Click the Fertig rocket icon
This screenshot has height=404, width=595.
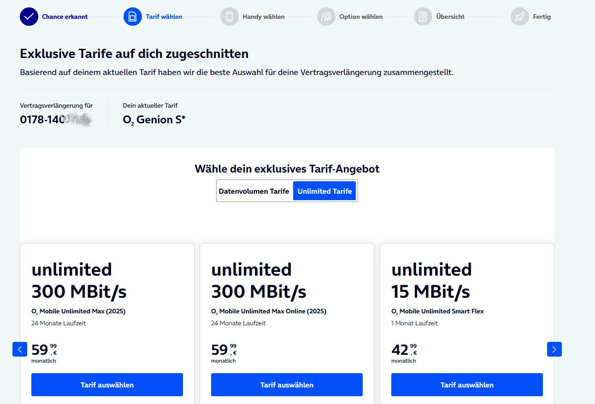(520, 17)
